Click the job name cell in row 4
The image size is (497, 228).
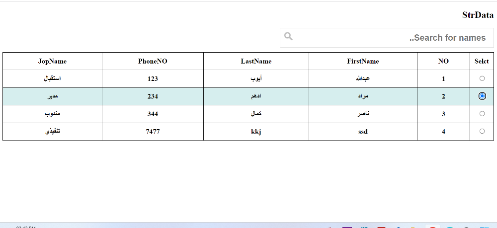point(52,132)
